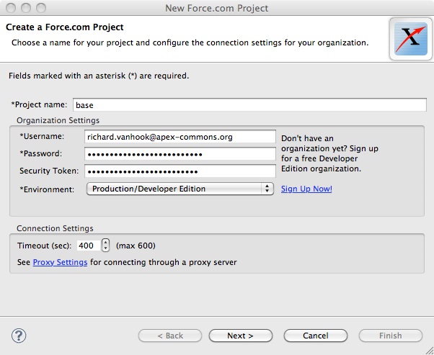Viewport: 434px width, 355px height.
Task: Open the Environment dropdown
Action: (x=180, y=189)
